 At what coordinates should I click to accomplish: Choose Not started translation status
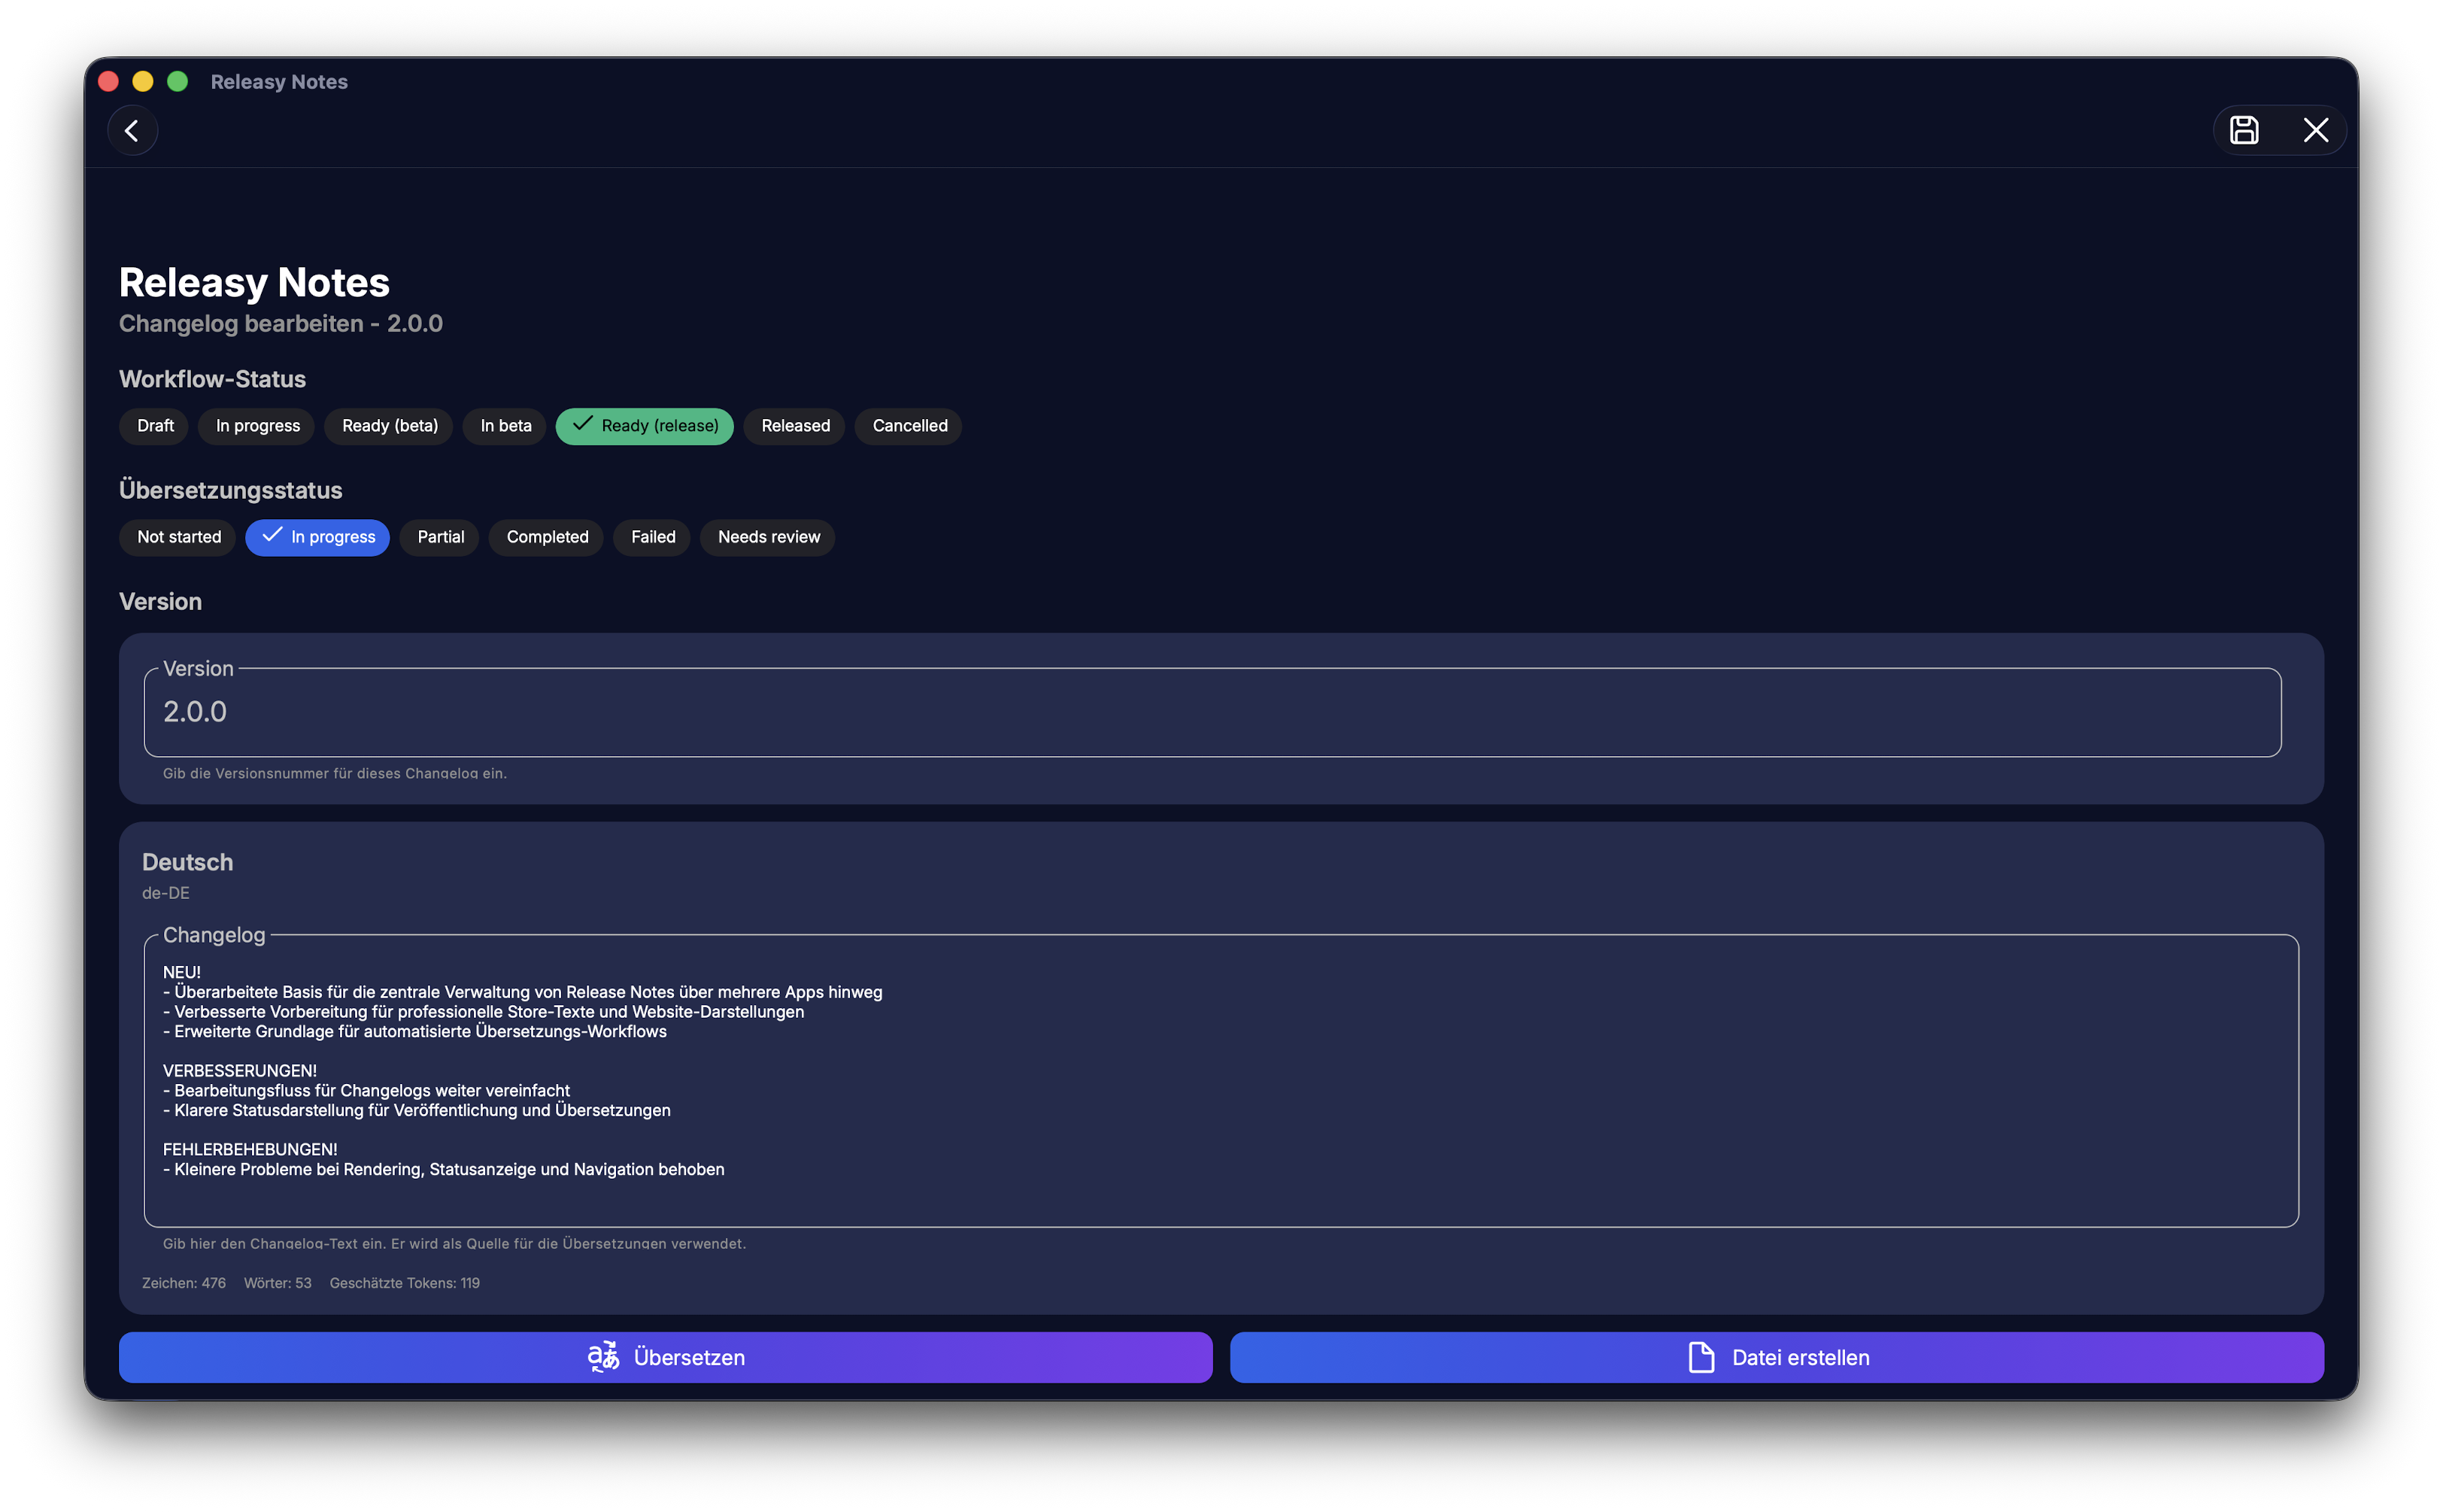click(x=177, y=537)
